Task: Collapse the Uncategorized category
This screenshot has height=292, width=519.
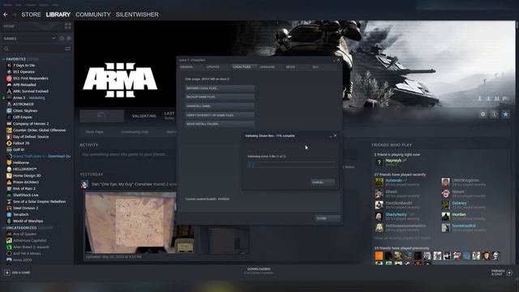Action: [x=4, y=228]
